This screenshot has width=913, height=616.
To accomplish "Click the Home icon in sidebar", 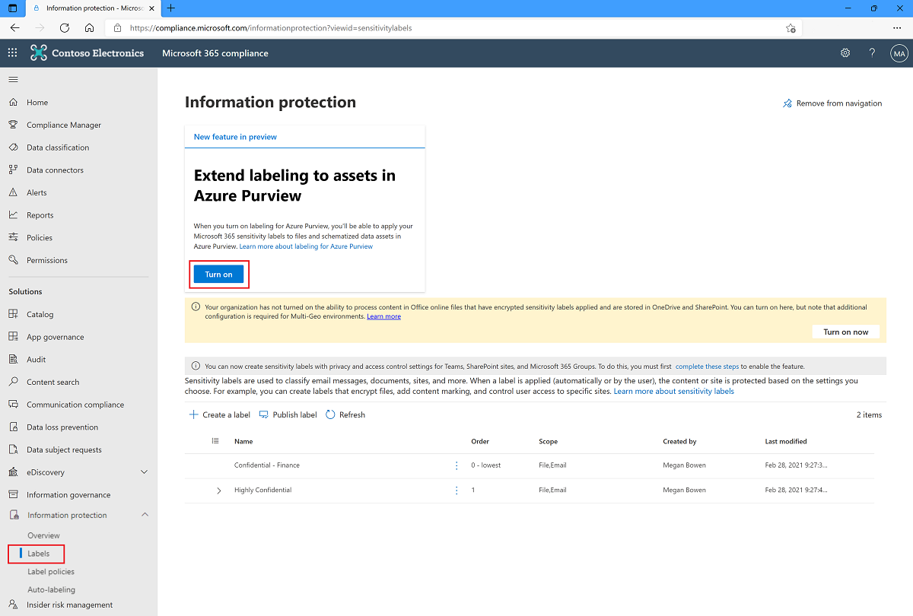I will point(13,102).
